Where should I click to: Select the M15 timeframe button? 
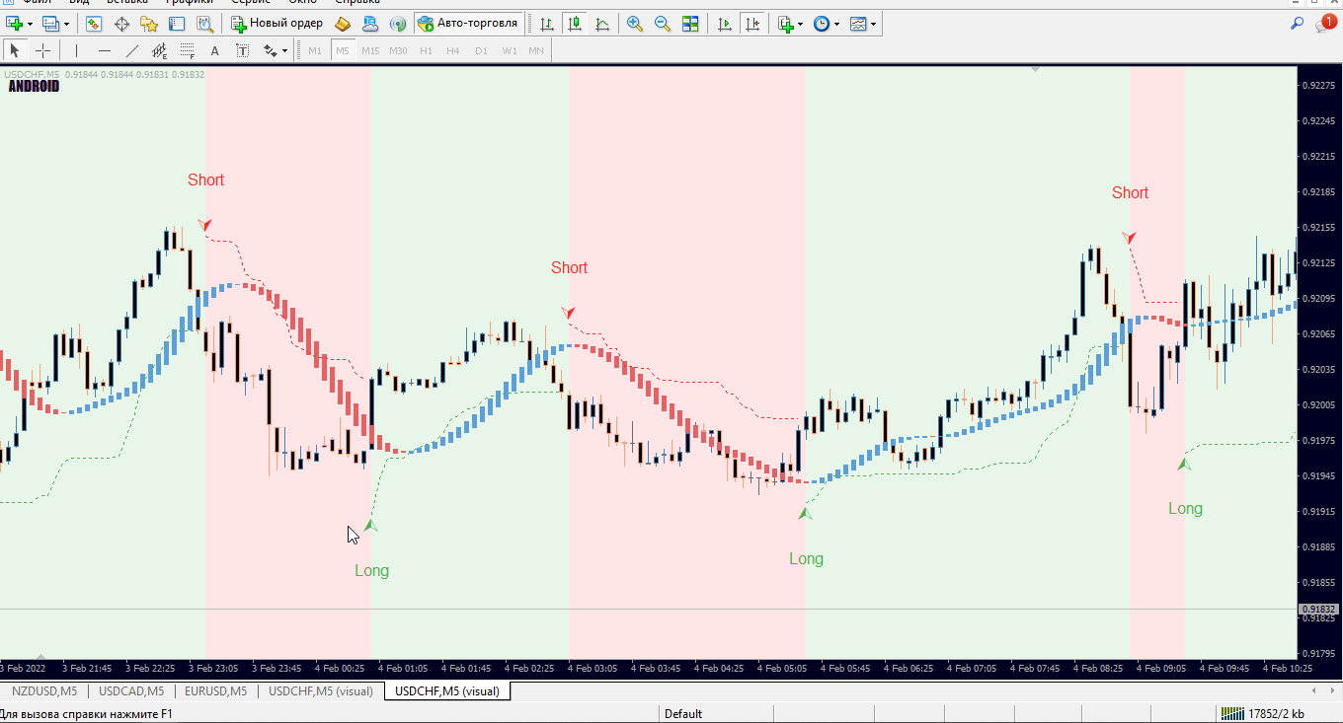pos(370,50)
